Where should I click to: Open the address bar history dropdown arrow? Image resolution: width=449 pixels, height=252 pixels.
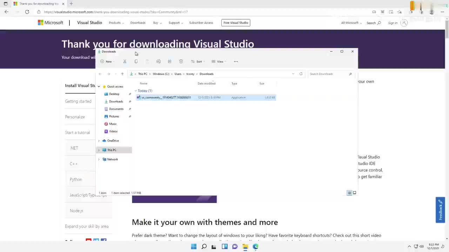293,74
